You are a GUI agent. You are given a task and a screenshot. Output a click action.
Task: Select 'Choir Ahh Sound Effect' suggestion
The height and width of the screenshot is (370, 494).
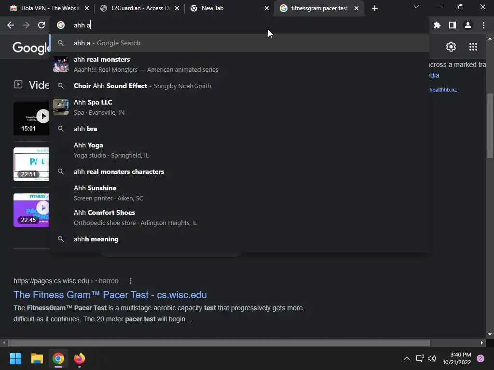[x=240, y=86]
